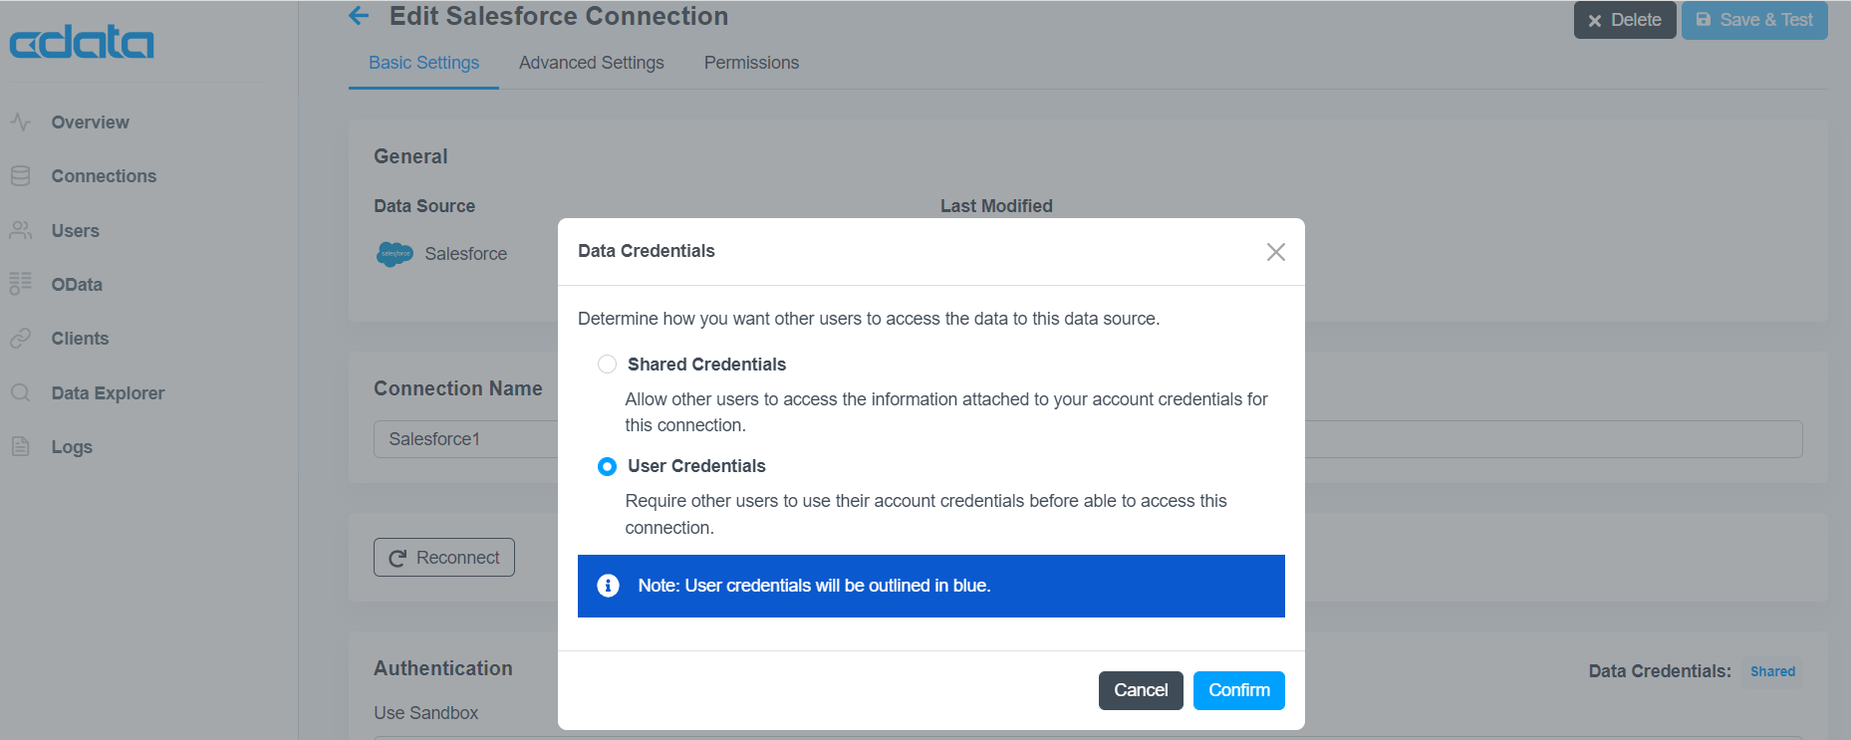This screenshot has height=740, width=1851.
Task: Switch to Basic Settings tab
Action: point(423,63)
